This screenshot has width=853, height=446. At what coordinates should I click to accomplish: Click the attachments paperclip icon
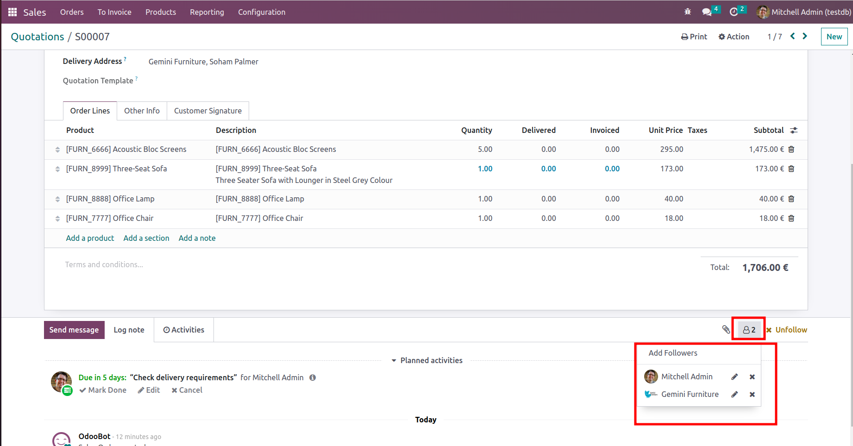click(726, 330)
